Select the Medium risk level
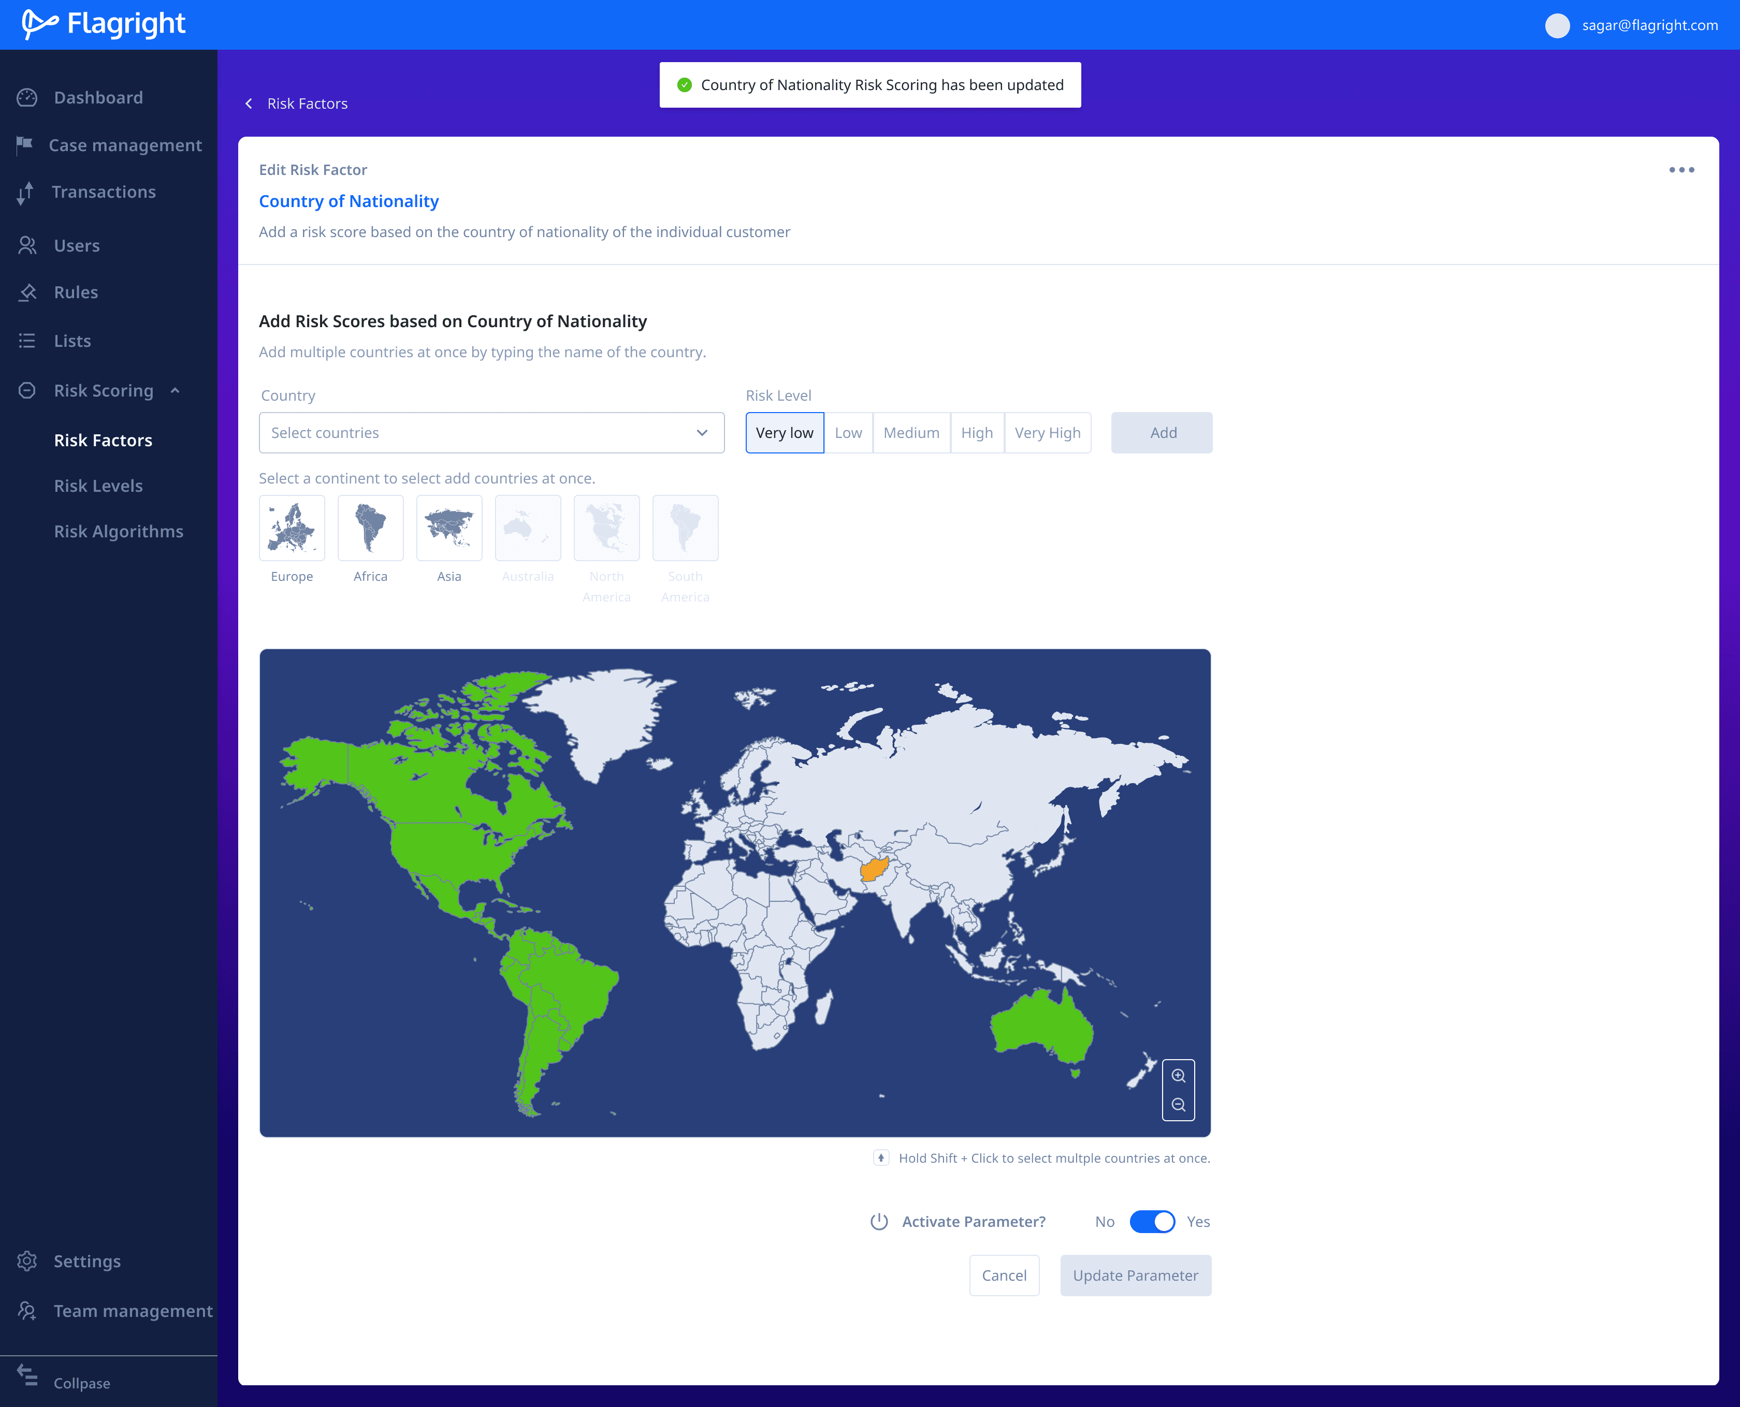1740x1407 pixels. [910, 433]
